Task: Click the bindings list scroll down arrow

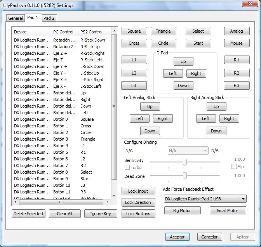Action: (x=114, y=195)
